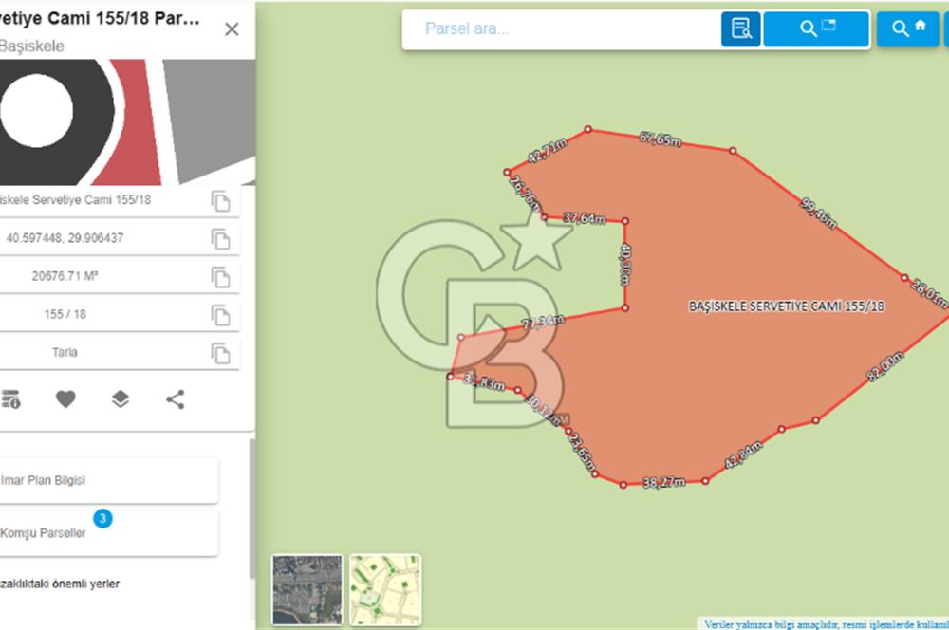Copy the 20676.71 M² area value

click(x=220, y=277)
